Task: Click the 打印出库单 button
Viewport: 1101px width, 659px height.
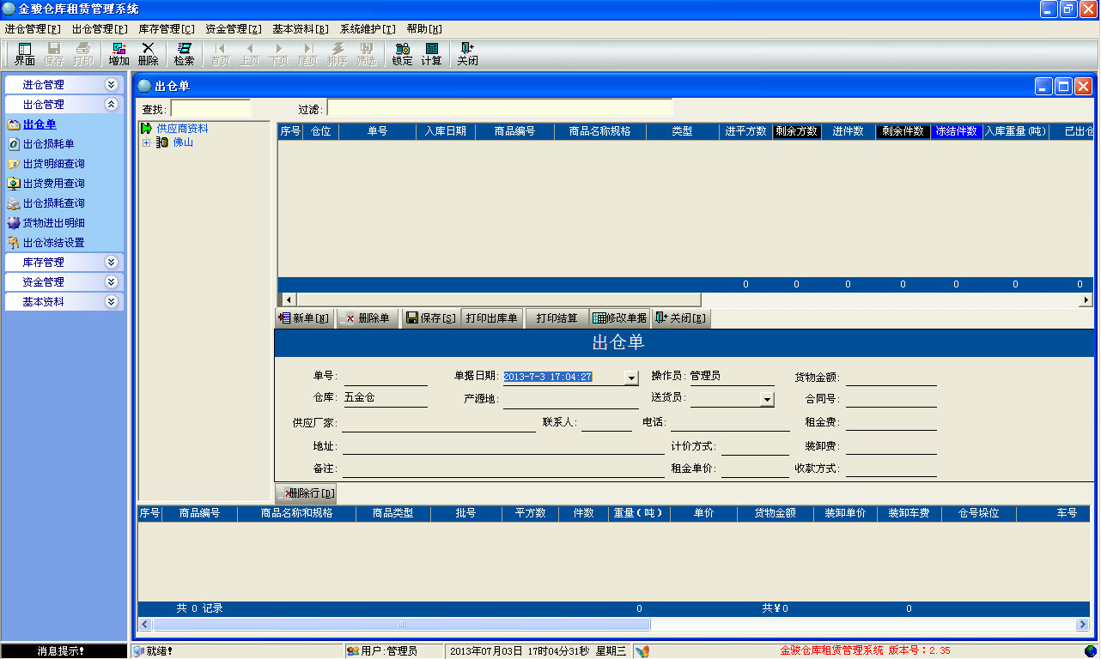Action: pyautogui.click(x=492, y=318)
